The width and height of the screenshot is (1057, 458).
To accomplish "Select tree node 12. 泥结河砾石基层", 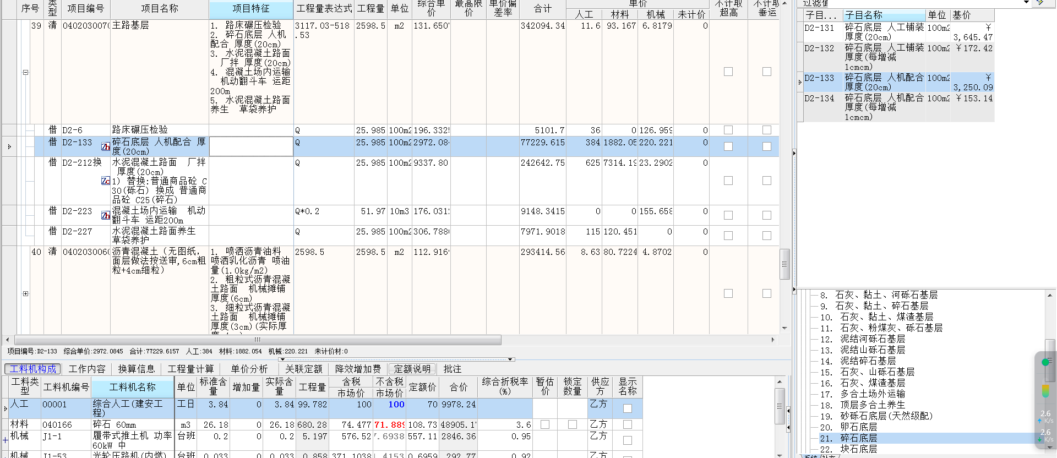I will point(863,339).
